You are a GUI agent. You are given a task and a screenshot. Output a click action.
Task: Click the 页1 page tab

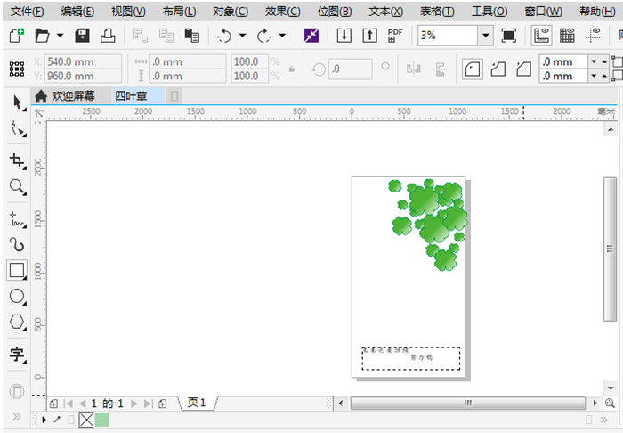point(197,404)
